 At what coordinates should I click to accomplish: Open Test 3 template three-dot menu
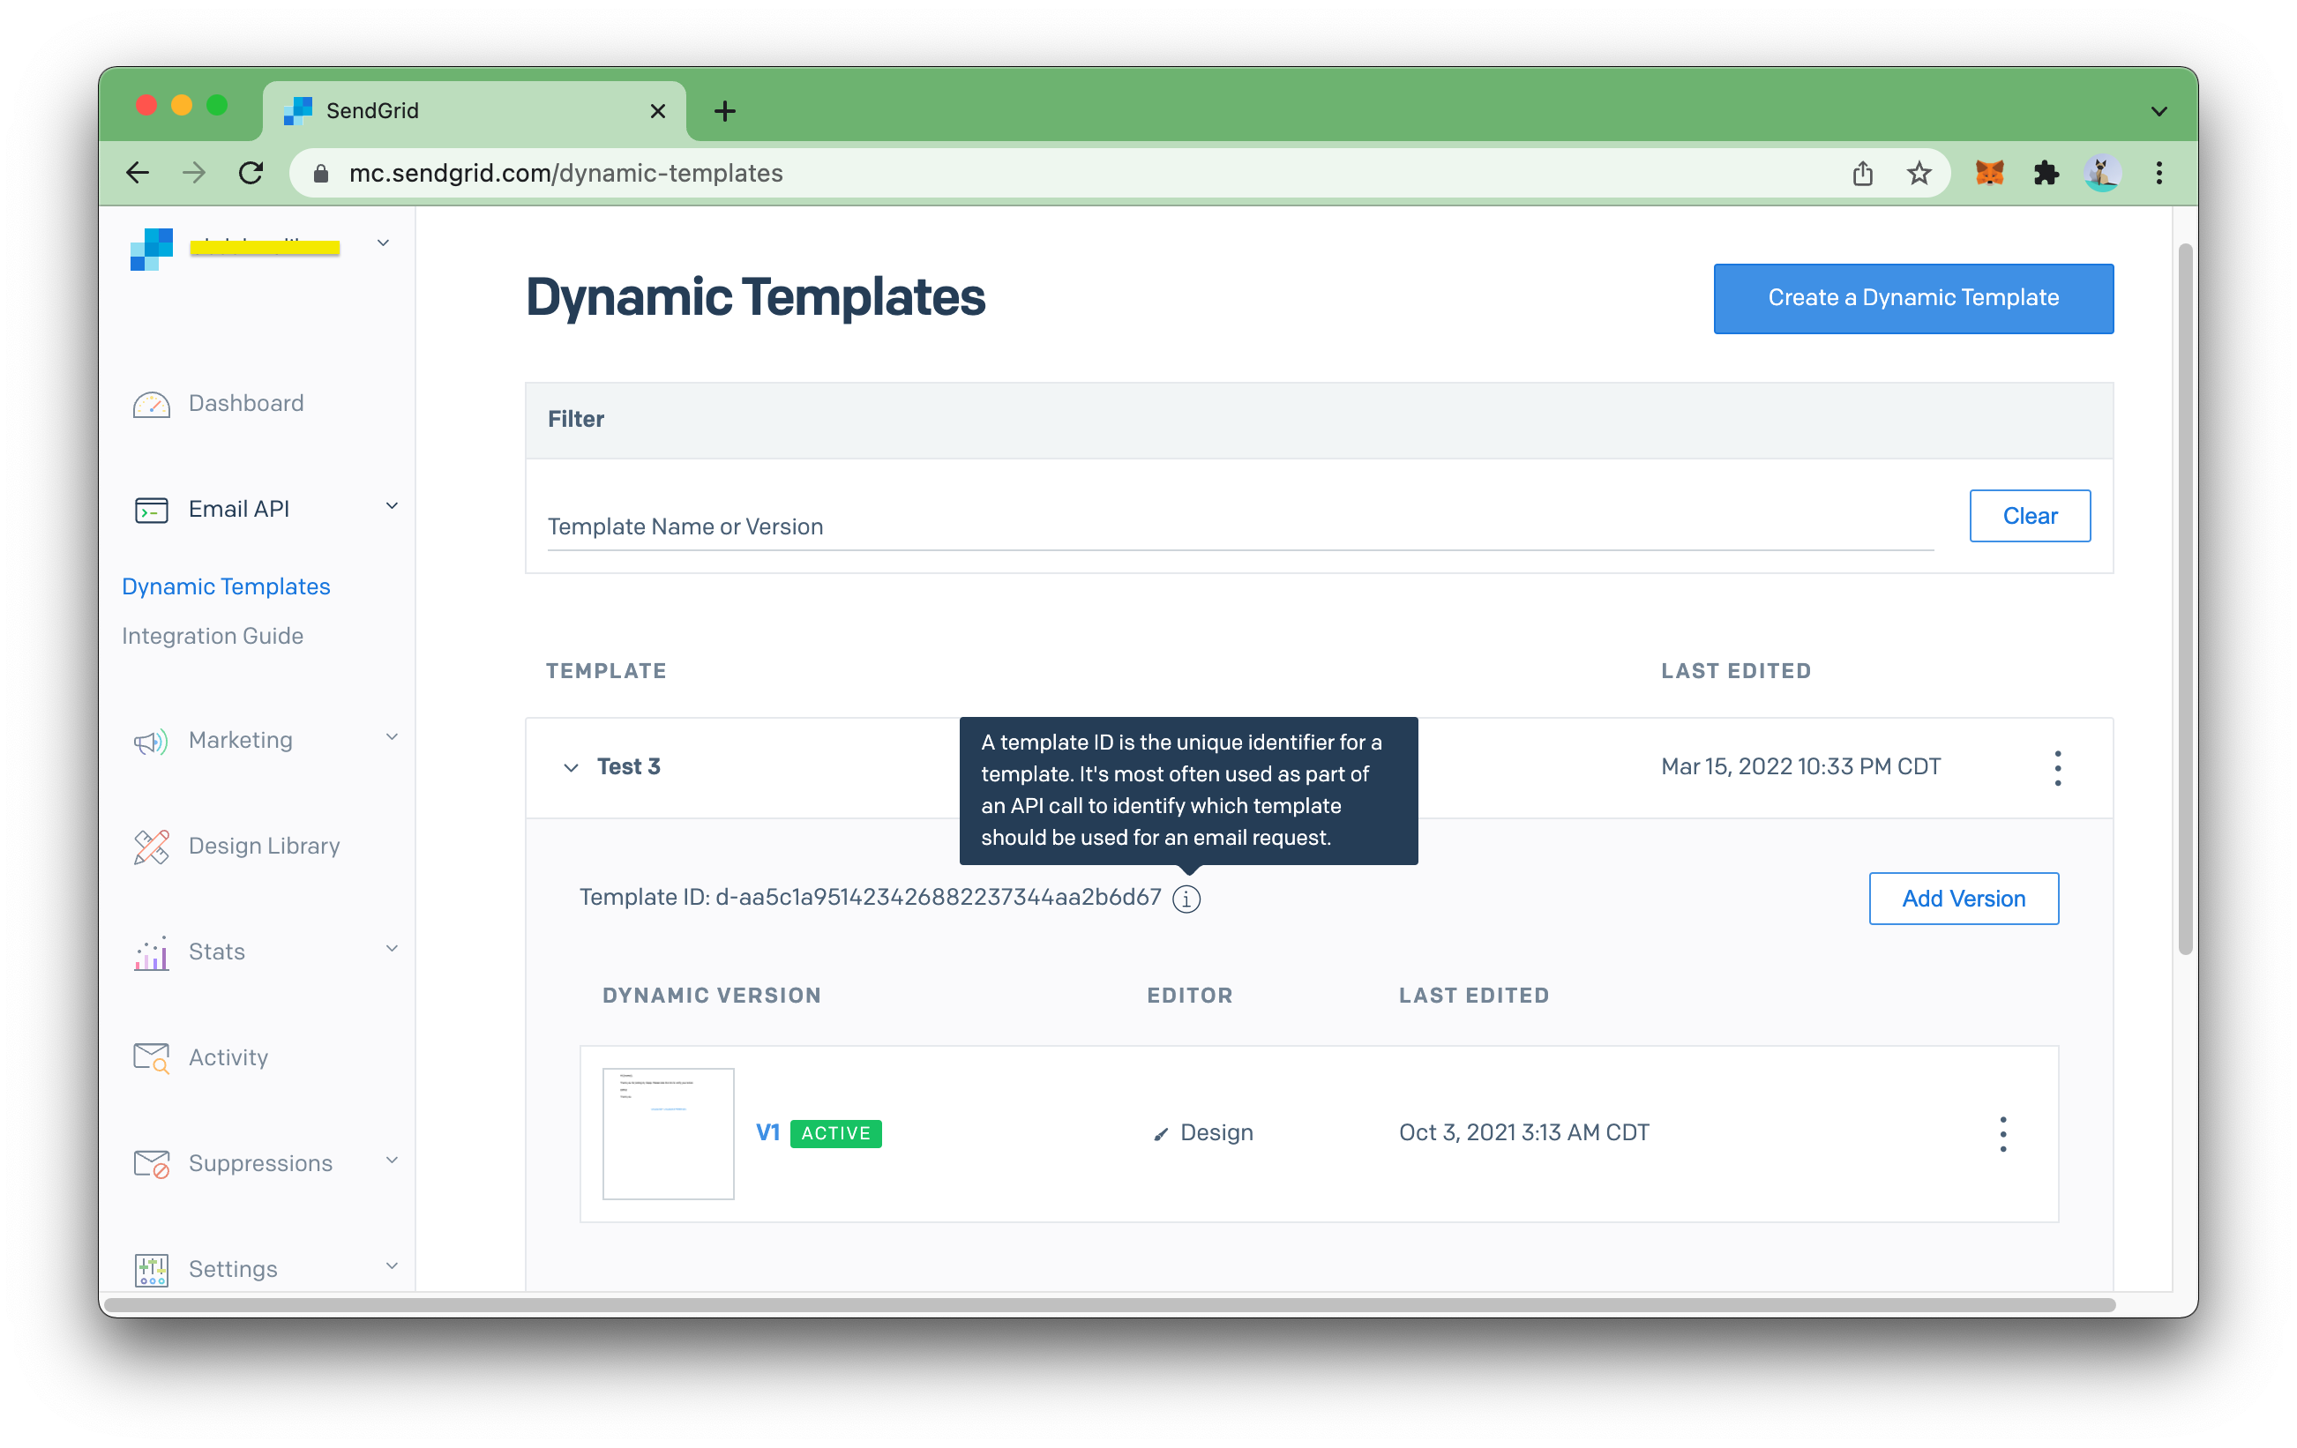tap(2058, 768)
